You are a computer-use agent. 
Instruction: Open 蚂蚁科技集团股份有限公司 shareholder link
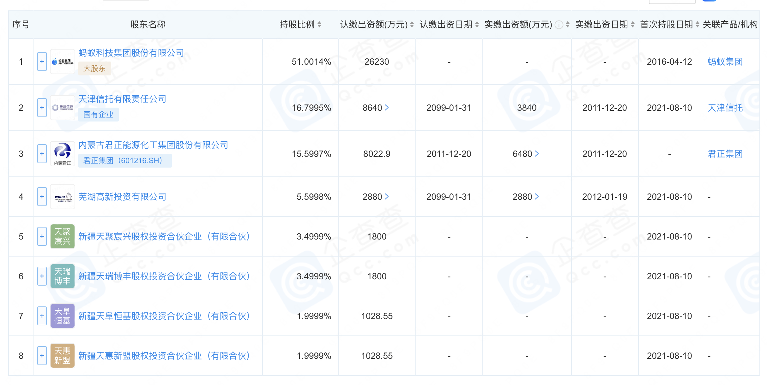(x=131, y=53)
